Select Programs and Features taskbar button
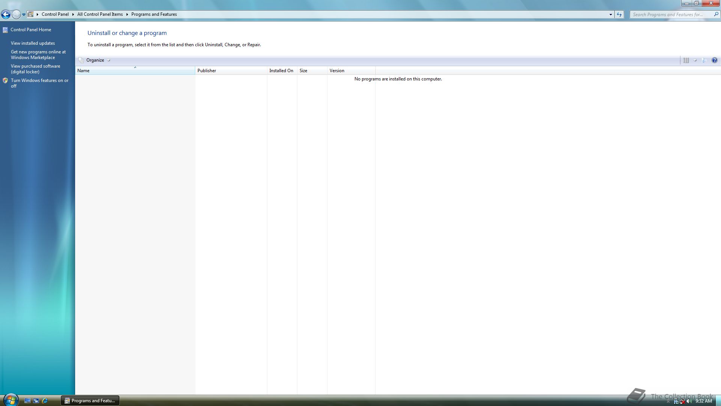This screenshot has height=406, width=721. 90,401
